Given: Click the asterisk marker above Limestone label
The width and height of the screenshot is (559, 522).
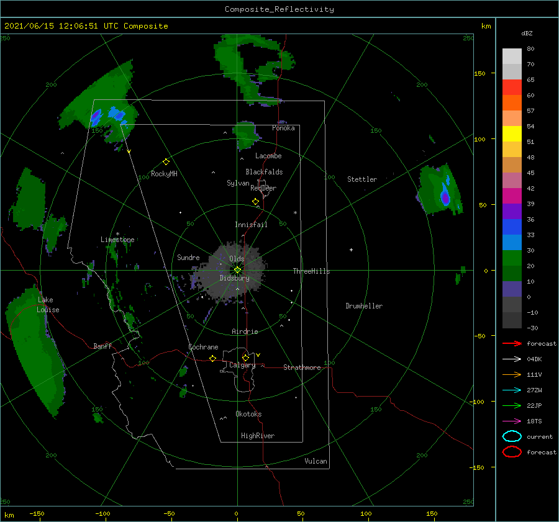Looking at the screenshot, I should coord(117,234).
